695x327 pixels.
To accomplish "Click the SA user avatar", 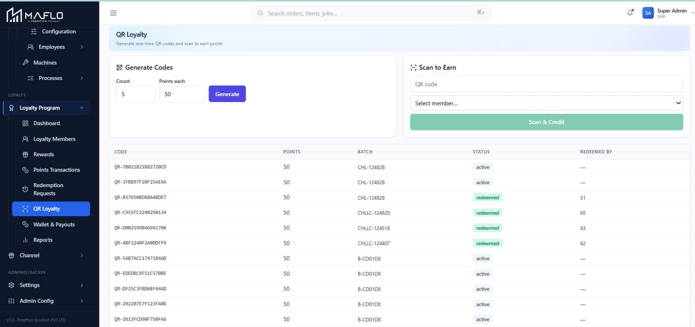I will [648, 13].
